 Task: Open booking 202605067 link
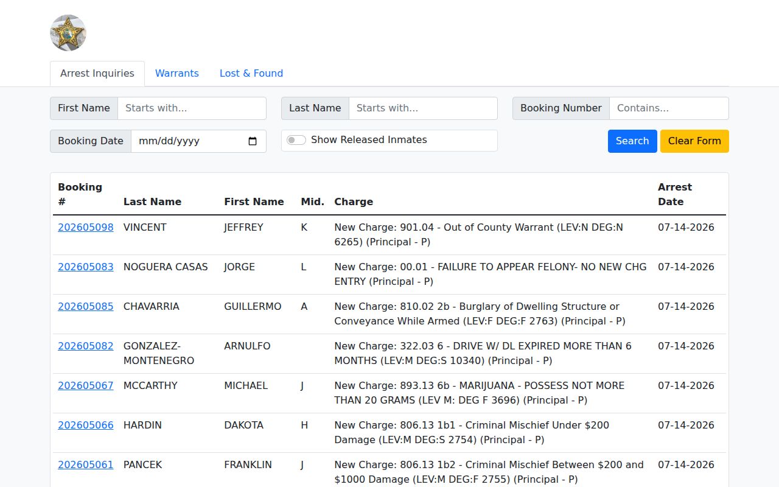(86, 386)
